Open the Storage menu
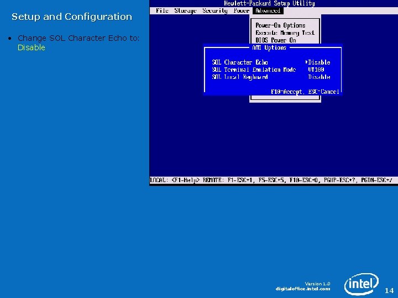The height and width of the screenshot is (298, 398). click(x=185, y=10)
